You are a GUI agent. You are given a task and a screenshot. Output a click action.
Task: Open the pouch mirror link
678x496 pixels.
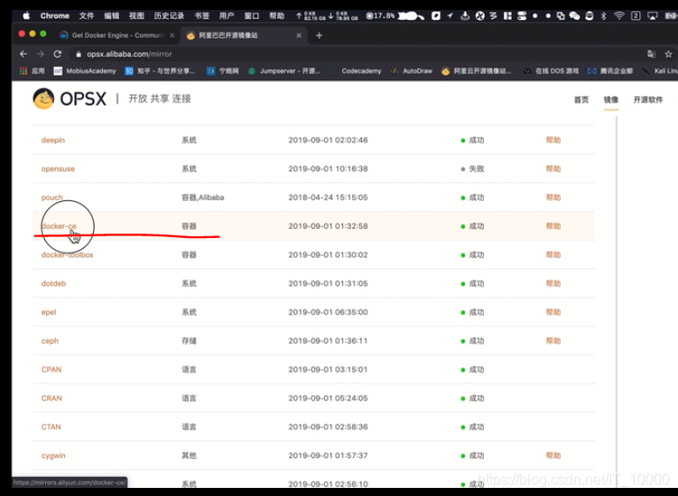pos(51,197)
